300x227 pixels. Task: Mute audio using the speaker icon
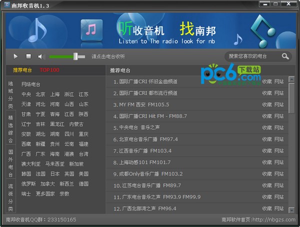[x=41, y=56]
